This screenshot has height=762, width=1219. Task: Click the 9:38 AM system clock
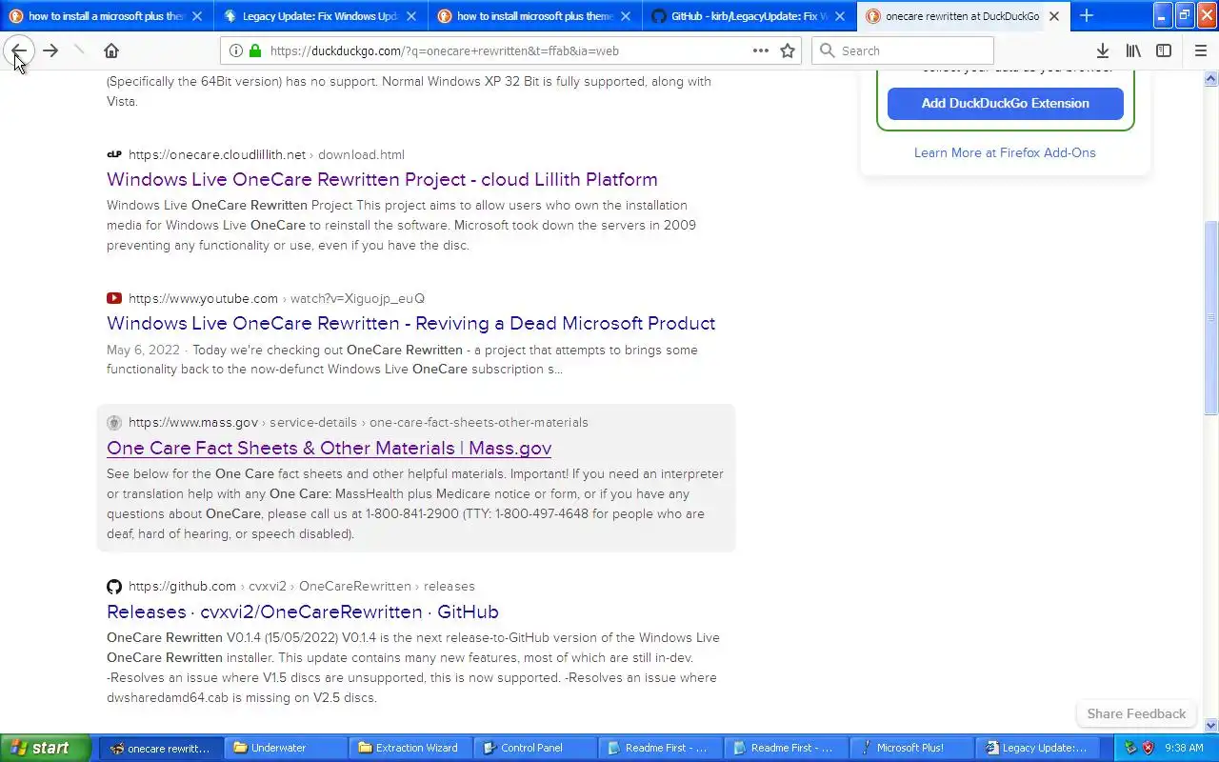(x=1184, y=748)
